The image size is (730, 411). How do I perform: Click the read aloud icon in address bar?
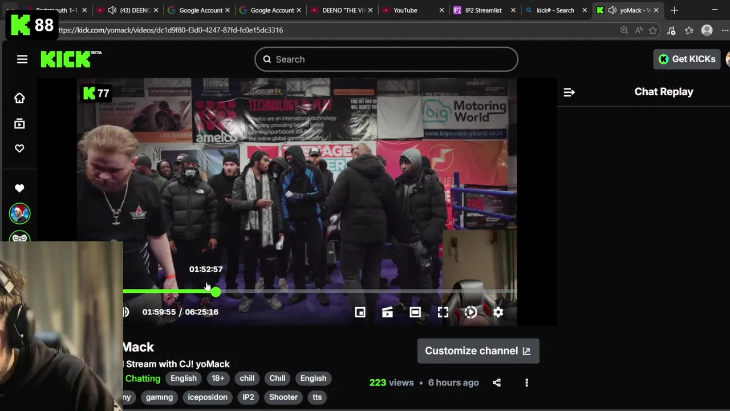(638, 30)
